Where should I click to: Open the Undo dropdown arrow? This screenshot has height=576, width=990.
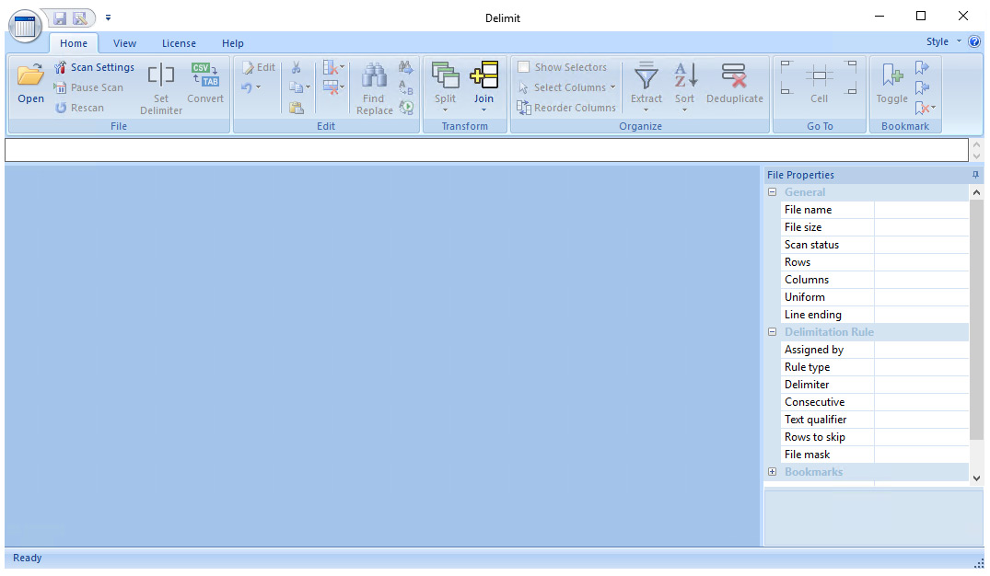(x=258, y=87)
